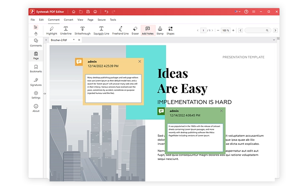Zoom in with the plus button
This screenshot has width=308, height=186.
tap(233, 30)
